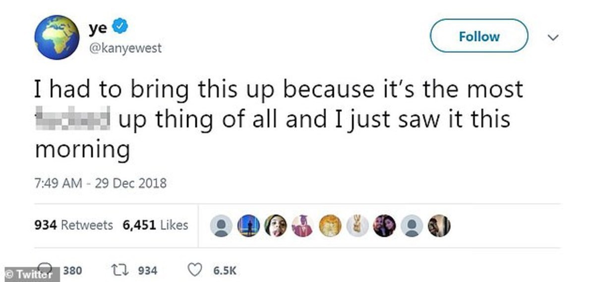595x282 pixels.
Task: Click the tweet text body
Action: (279, 119)
